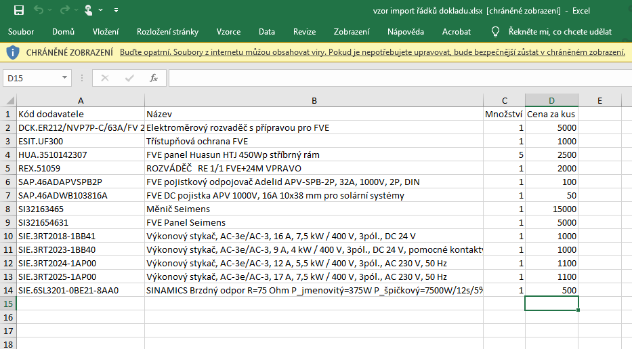Screen dimensions: 632x349
Task: Click the 'Název' header cell
Action: (314, 114)
